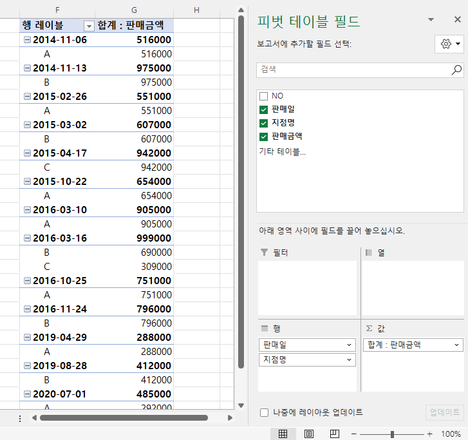Viewport: 468px width, 440px height.
Task: Select the branch C row under 2015-04-17
Action: [x=57, y=167]
